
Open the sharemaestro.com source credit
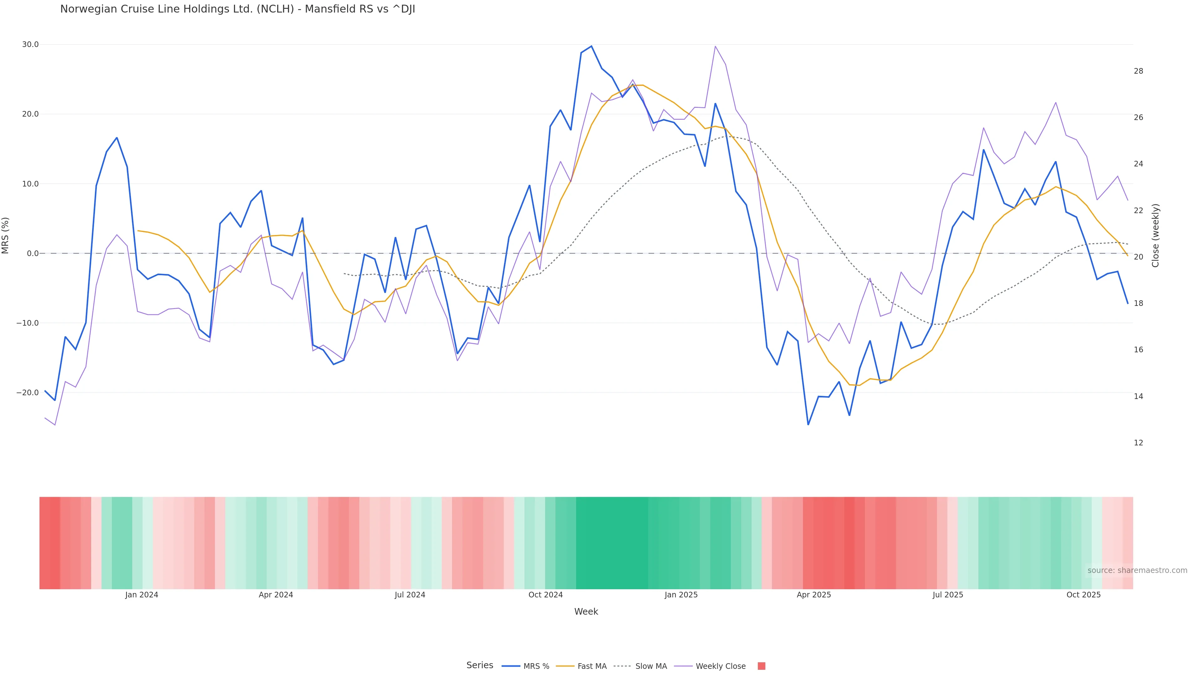tap(1137, 570)
